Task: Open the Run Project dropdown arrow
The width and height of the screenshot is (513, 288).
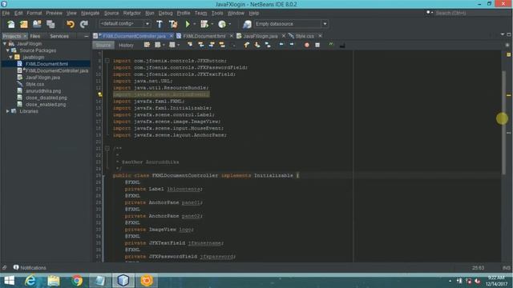Action: pyautogui.click(x=194, y=24)
